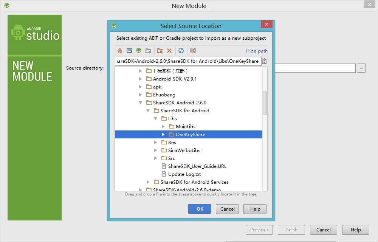
Task: Close the Select Source Location dialog
Action: click(266, 24)
